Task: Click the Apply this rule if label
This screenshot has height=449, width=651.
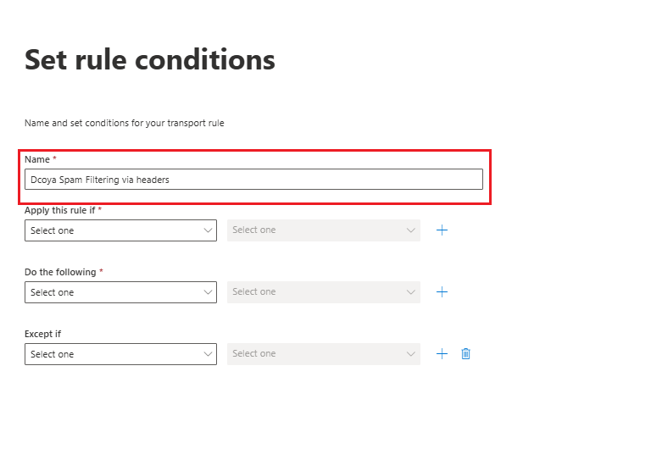Action: (x=60, y=210)
